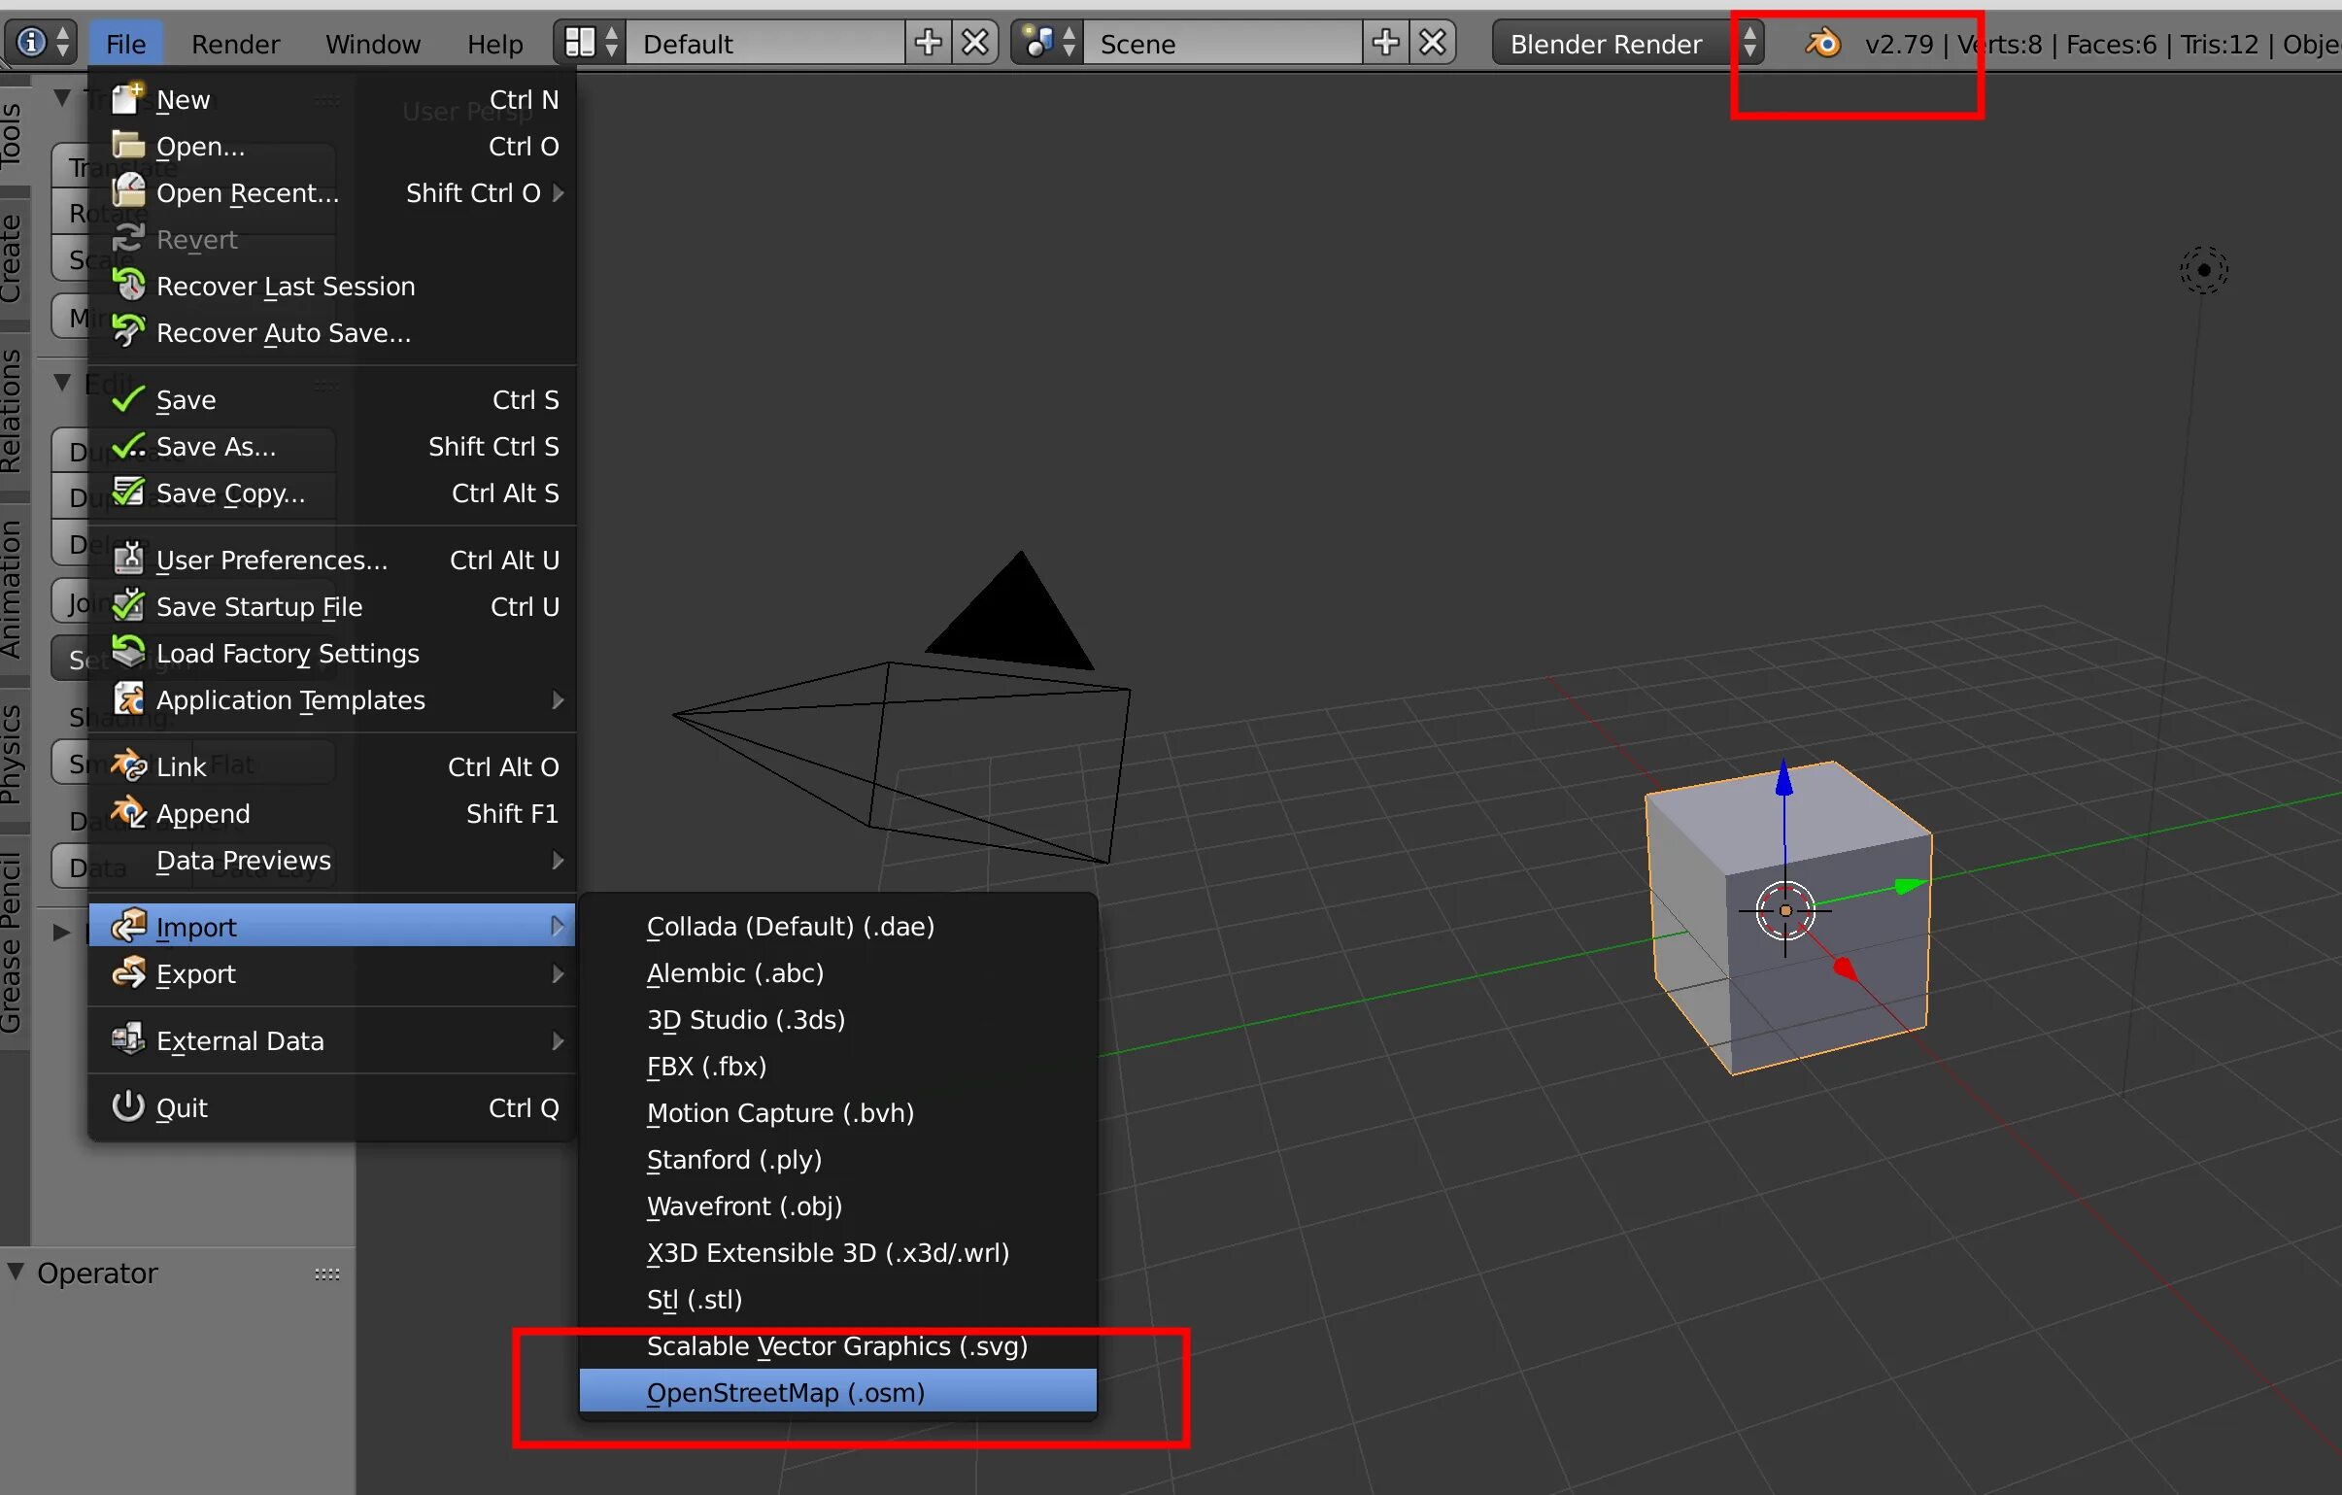Collapse the Operator panel triangle

pyautogui.click(x=17, y=1272)
